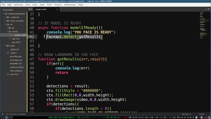This screenshot has width=211, height=119.
Task: Switch to workspace 3 in the system bar
Action: click(x=6, y=118)
